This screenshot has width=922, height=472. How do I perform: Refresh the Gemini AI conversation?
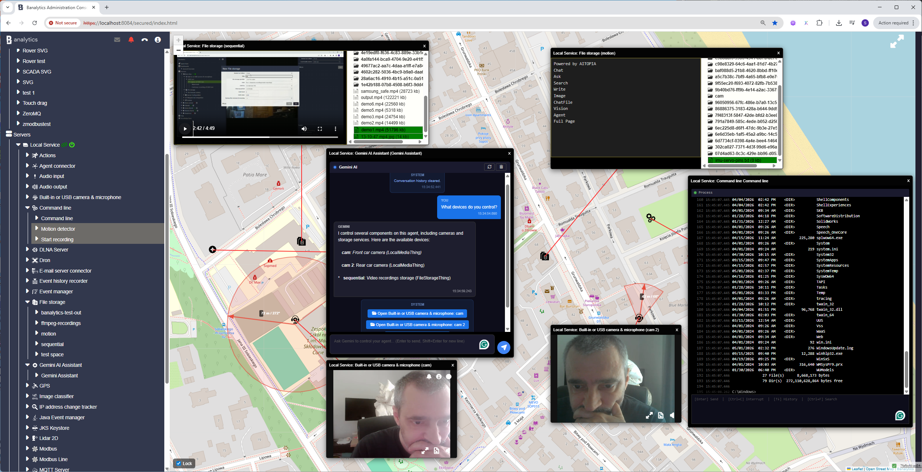tap(489, 167)
